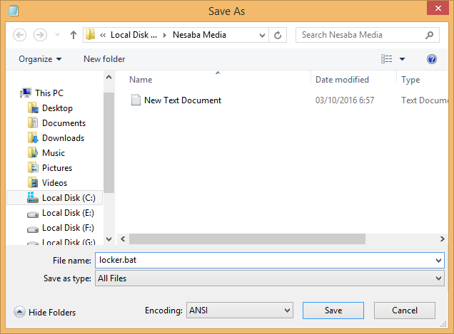Collapse pane with Hide Folders
The height and width of the screenshot is (334, 454).
45,313
